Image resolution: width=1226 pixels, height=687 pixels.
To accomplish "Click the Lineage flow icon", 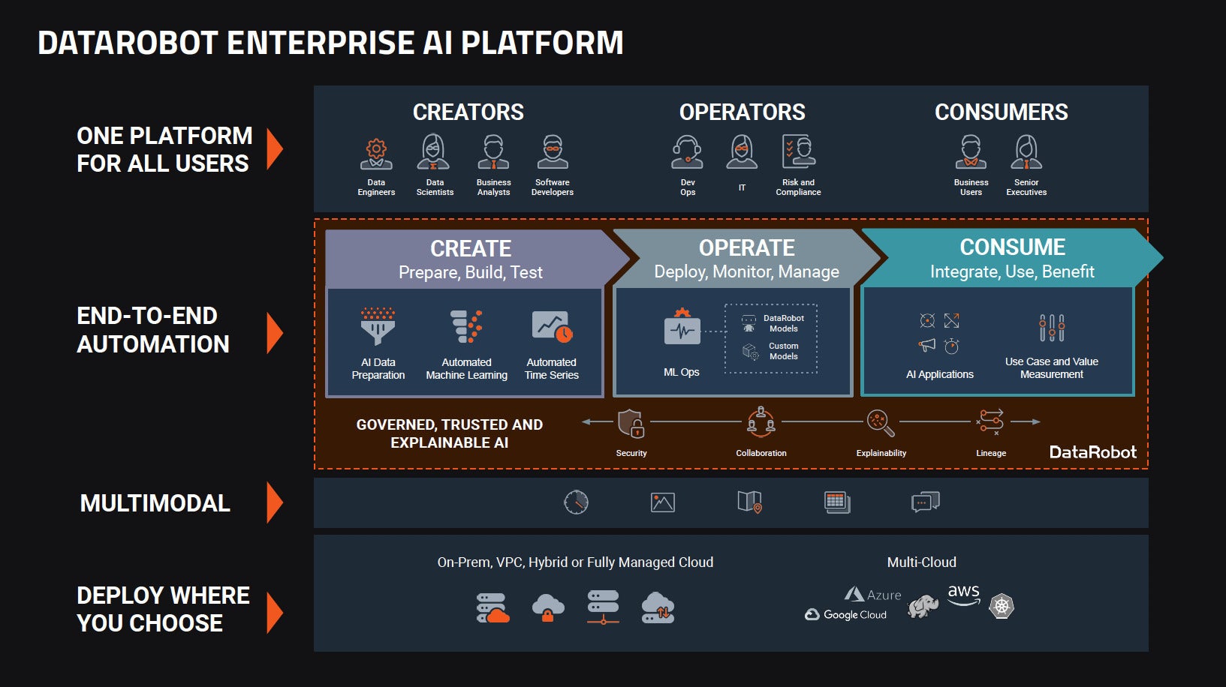I will (990, 422).
